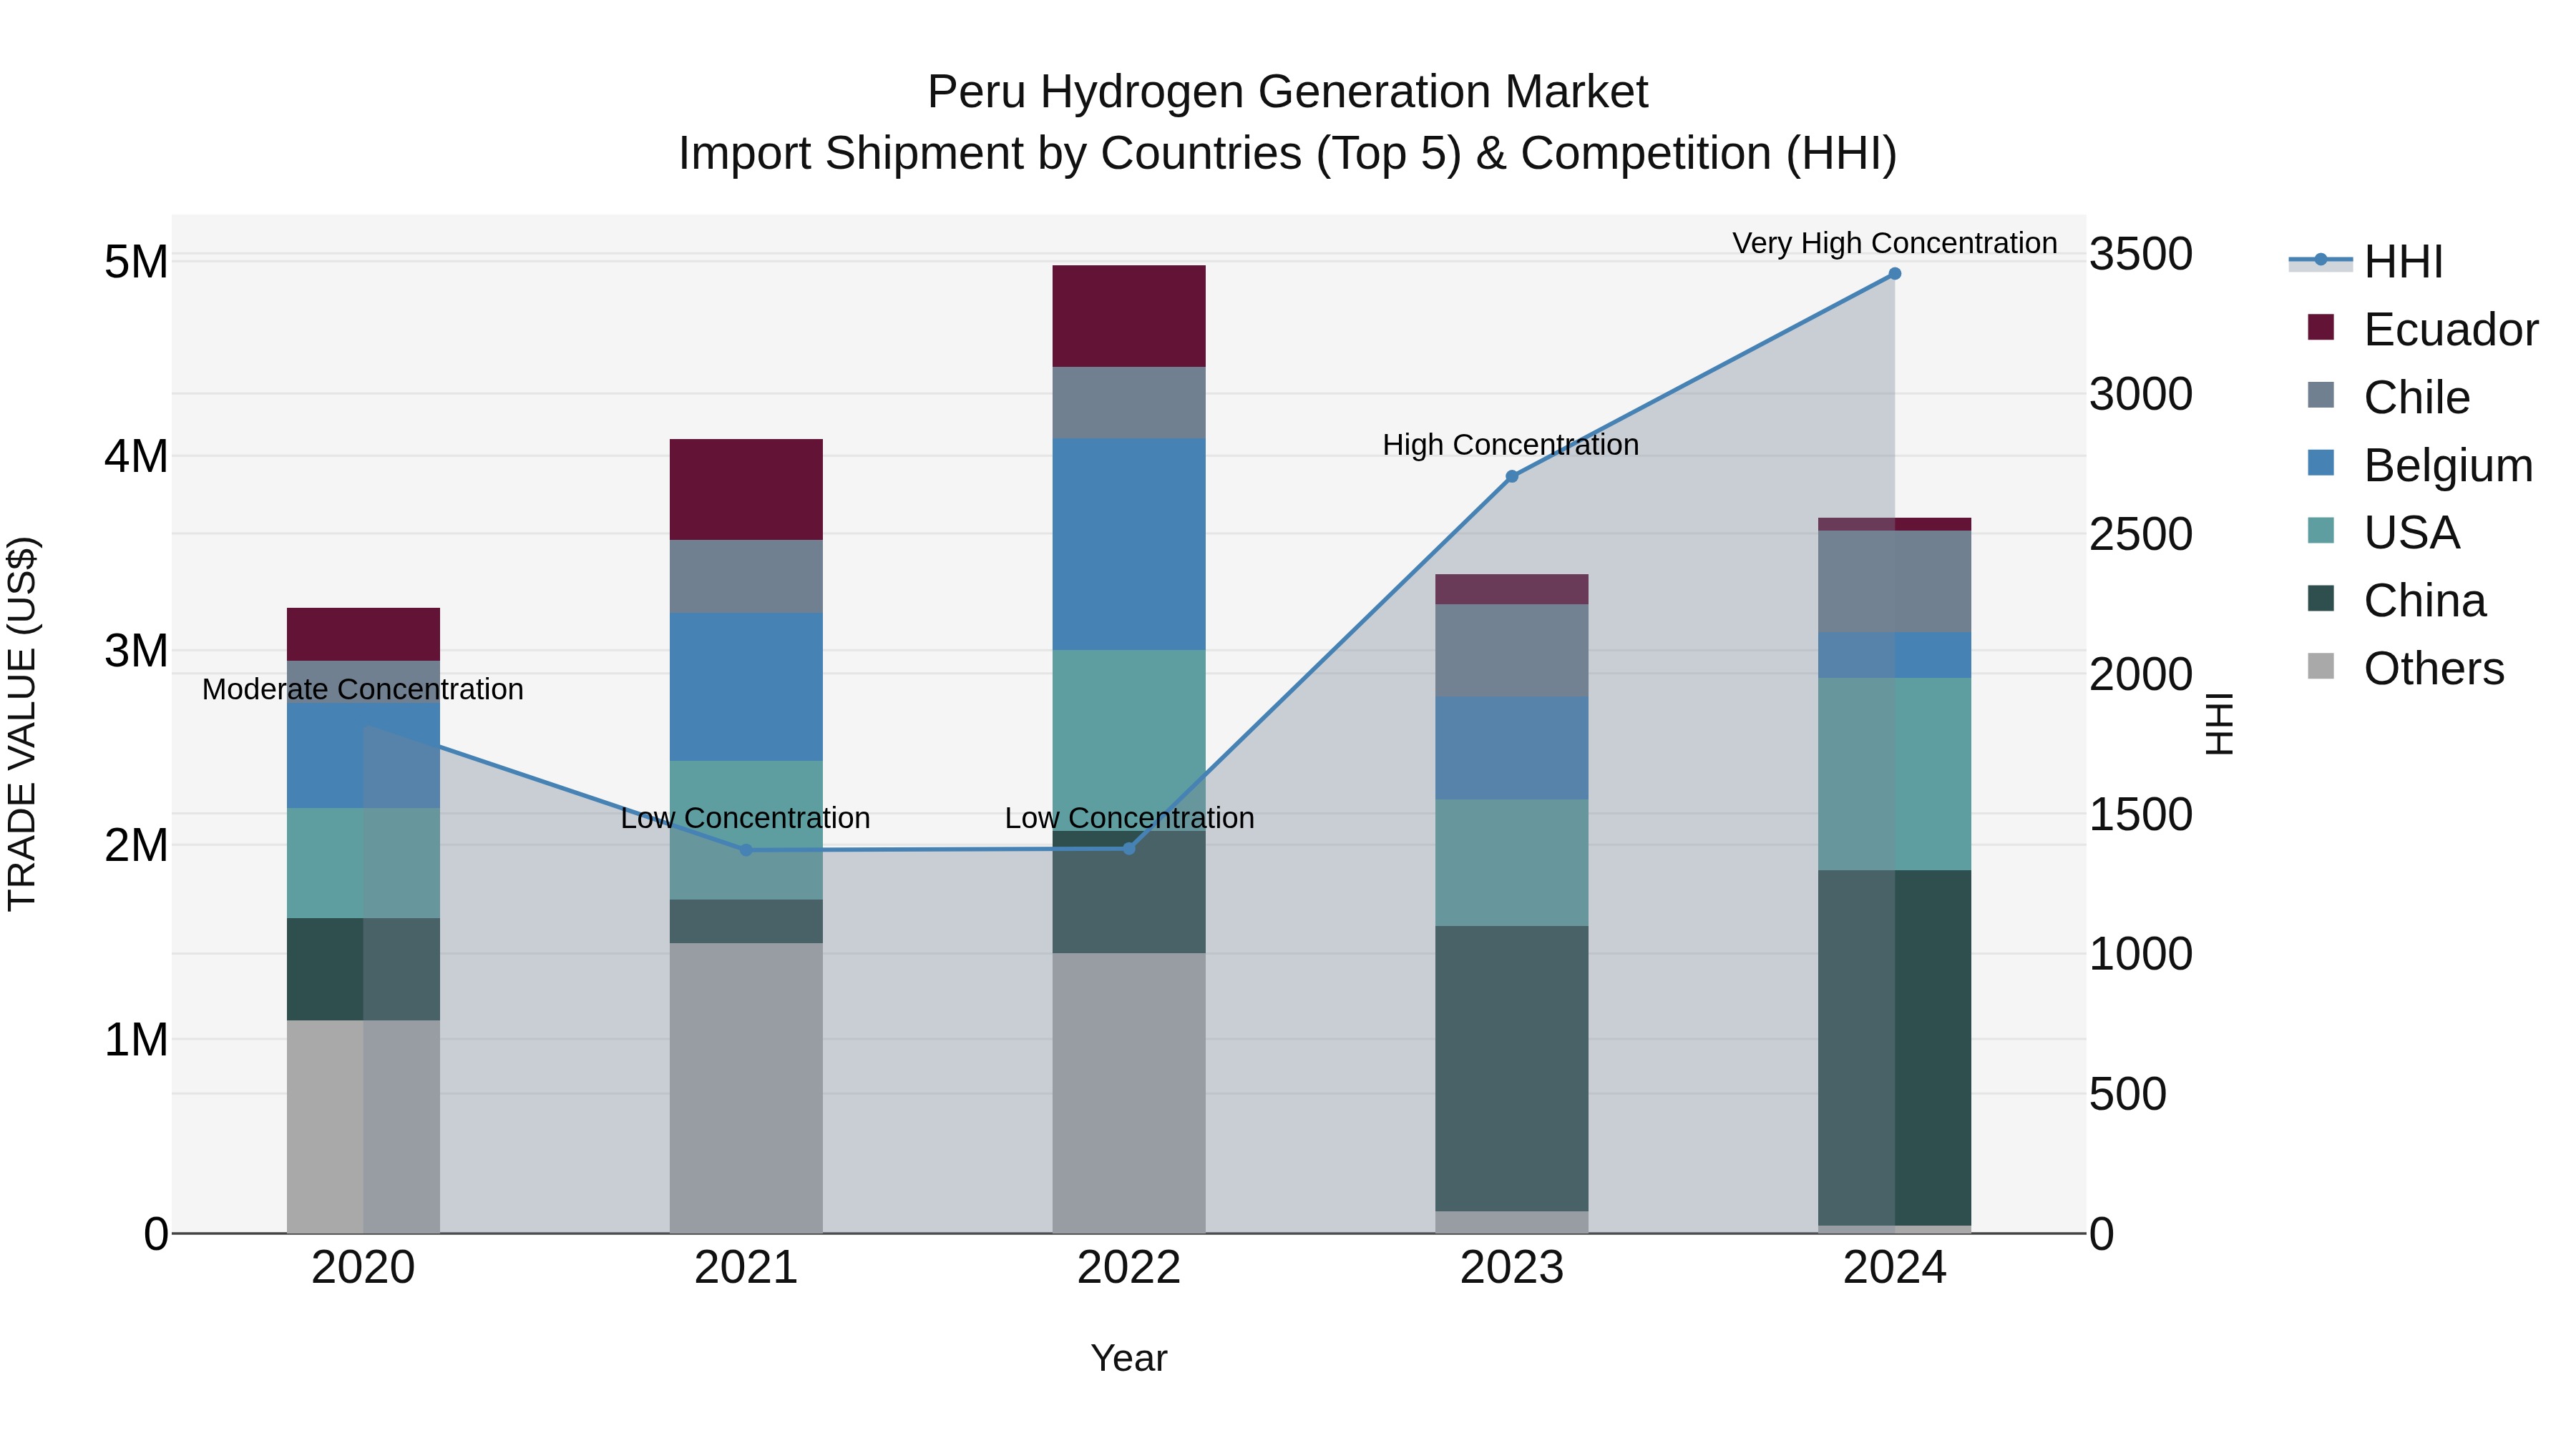Toggle the Chile legend entry
Viewport: 2576px width, 1448px height.
pyautogui.click(x=2388, y=398)
